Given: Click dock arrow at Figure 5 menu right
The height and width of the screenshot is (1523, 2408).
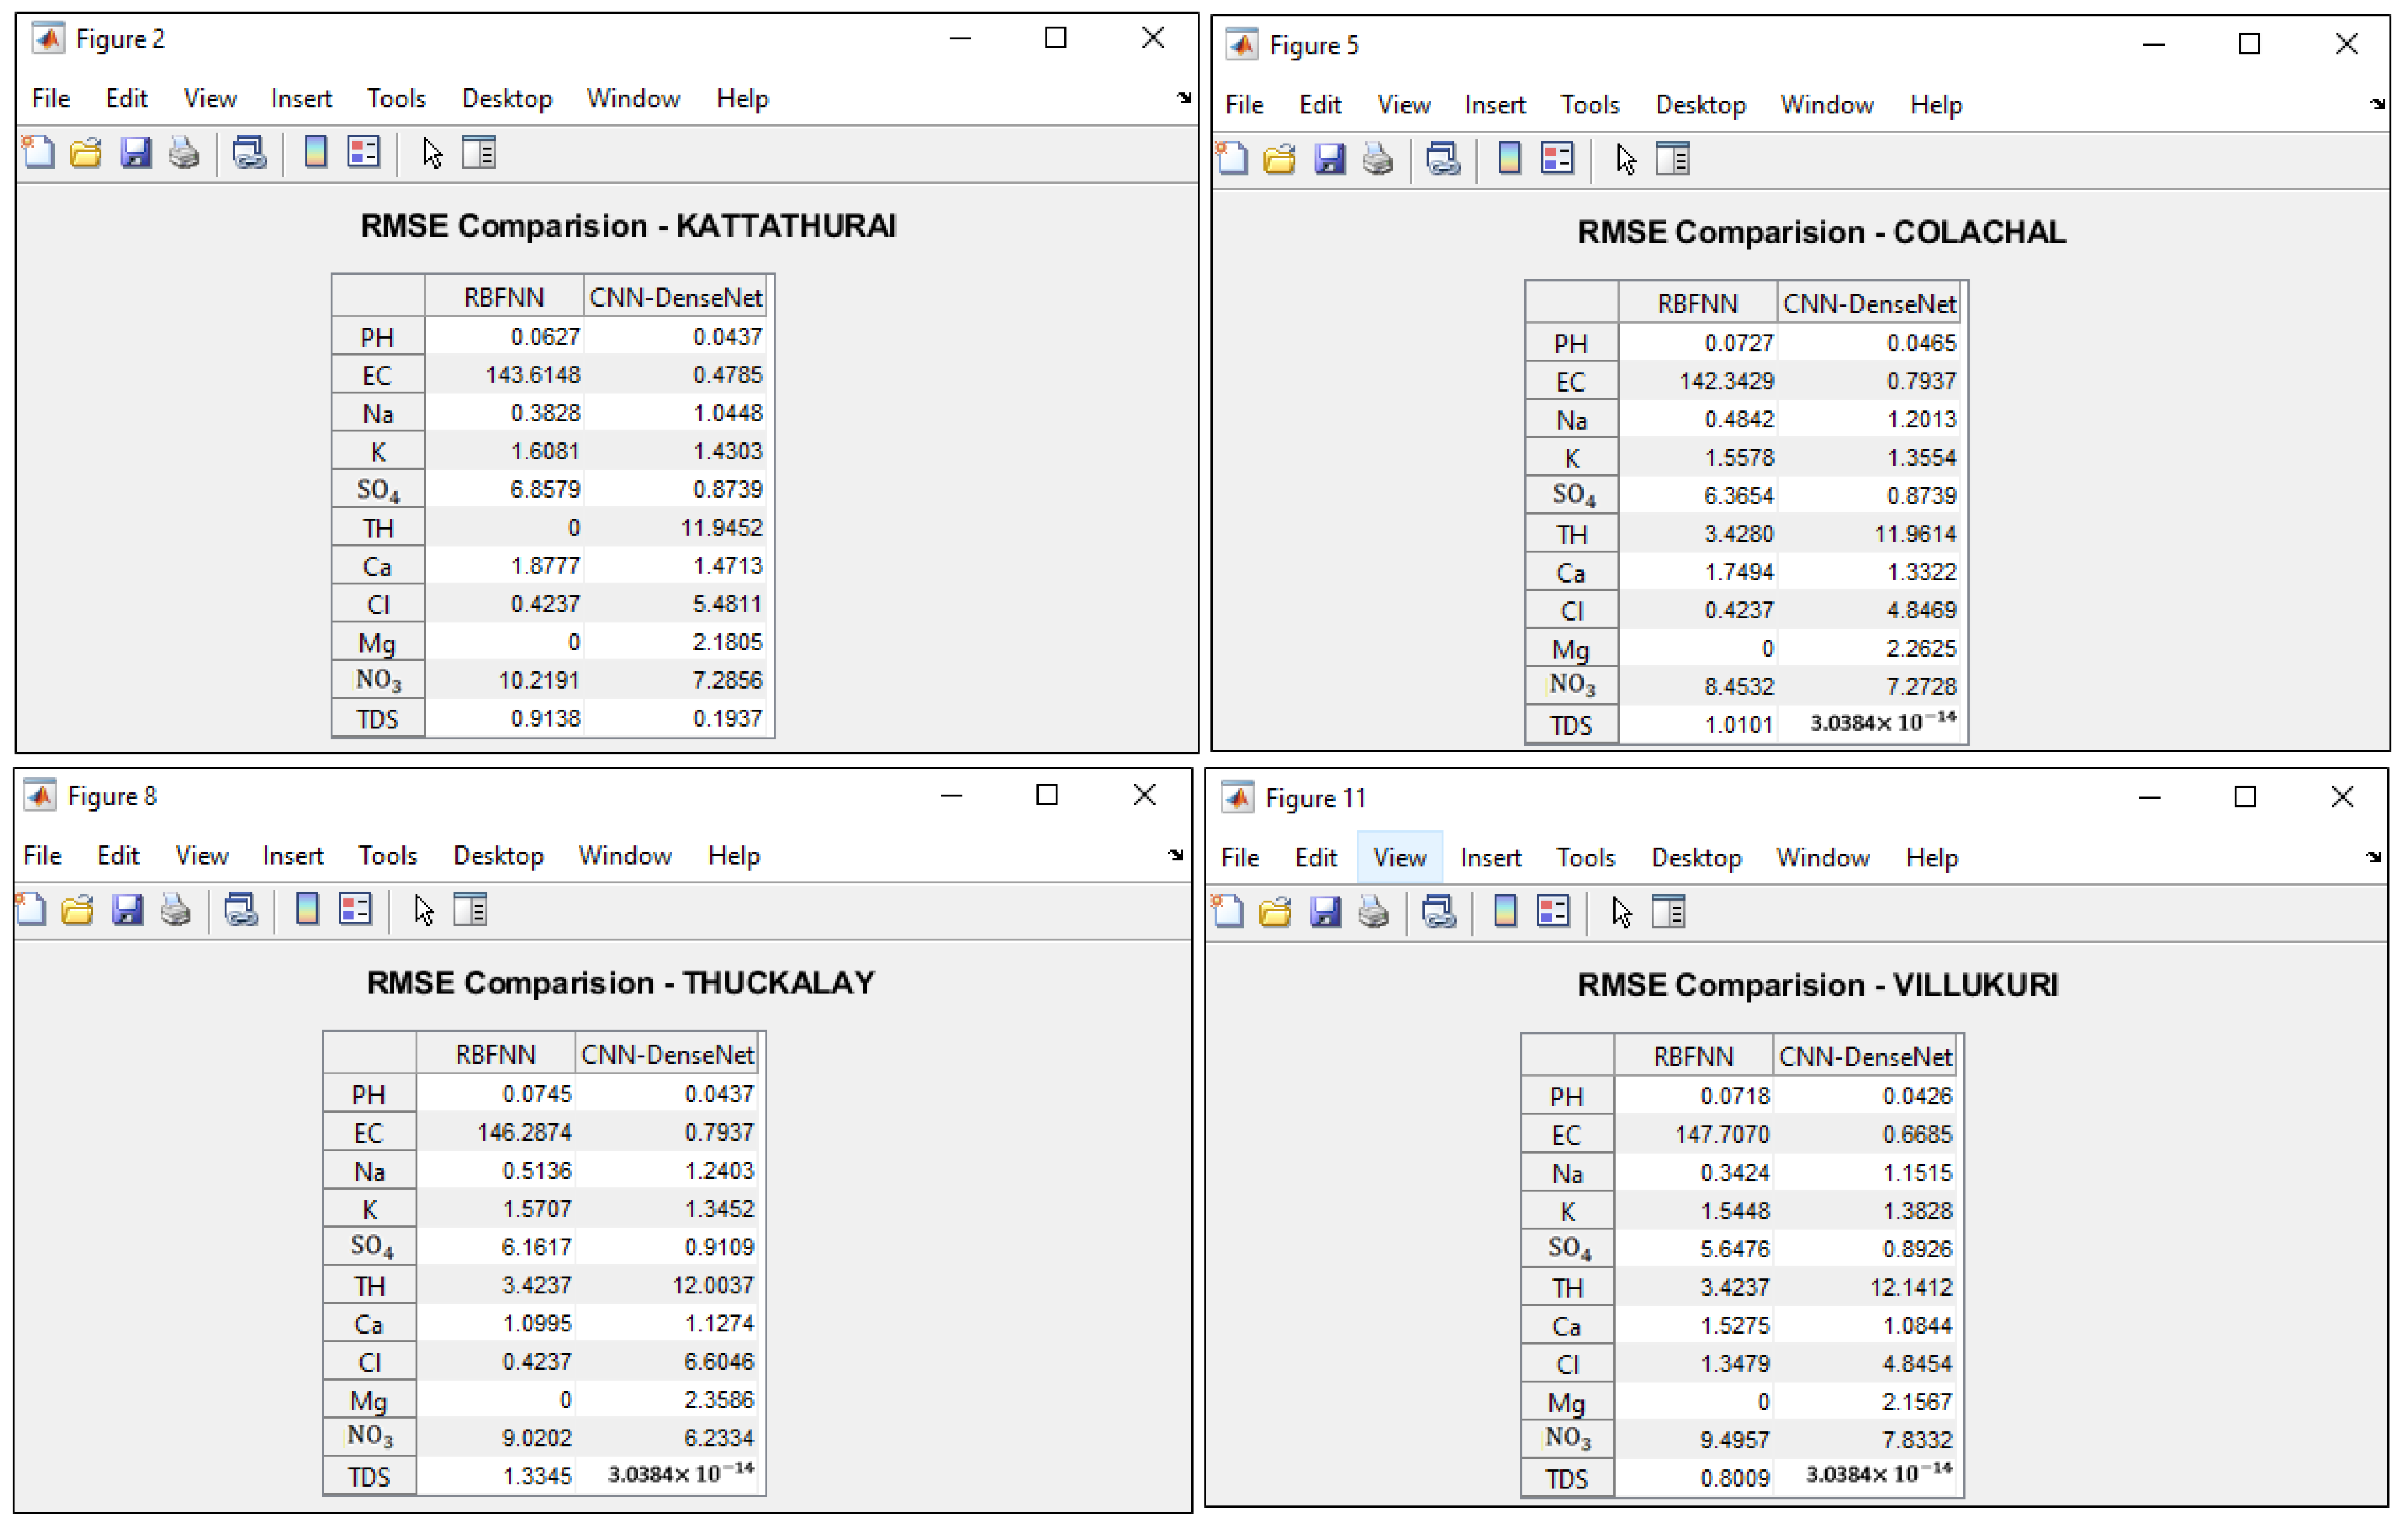Looking at the screenshot, I should pos(2377,104).
